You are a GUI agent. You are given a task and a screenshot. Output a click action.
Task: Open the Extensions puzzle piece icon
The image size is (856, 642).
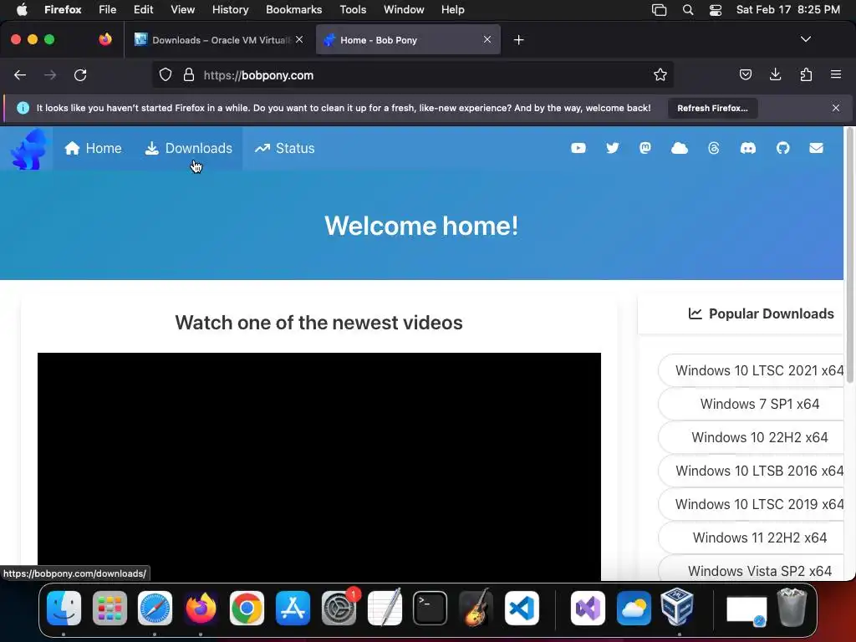pyautogui.click(x=806, y=74)
